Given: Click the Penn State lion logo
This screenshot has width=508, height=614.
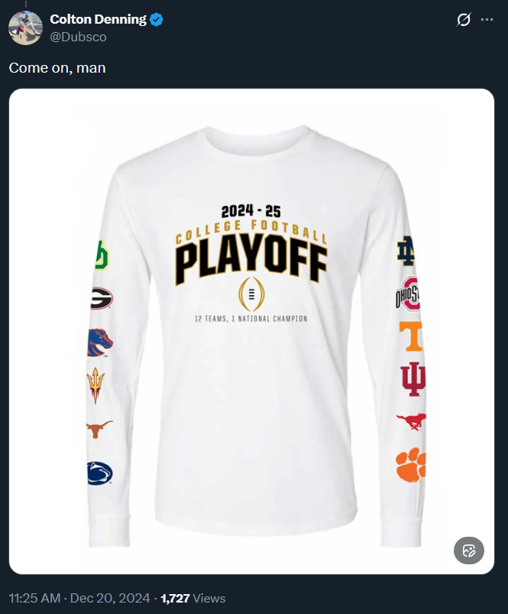Looking at the screenshot, I should [x=99, y=473].
